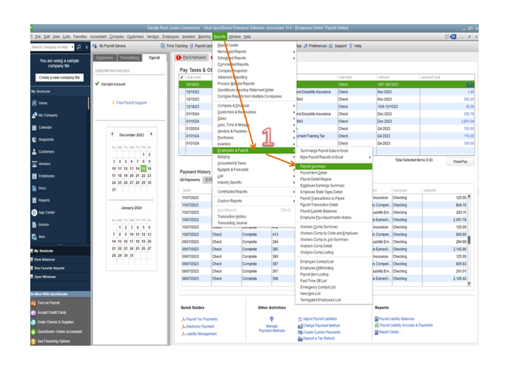
Task: Open Payroll Tax Payments guide
Action: 202,319
